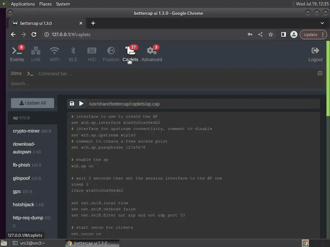
Task: Click the 'sleep 2' line in code
Action: 80,184
